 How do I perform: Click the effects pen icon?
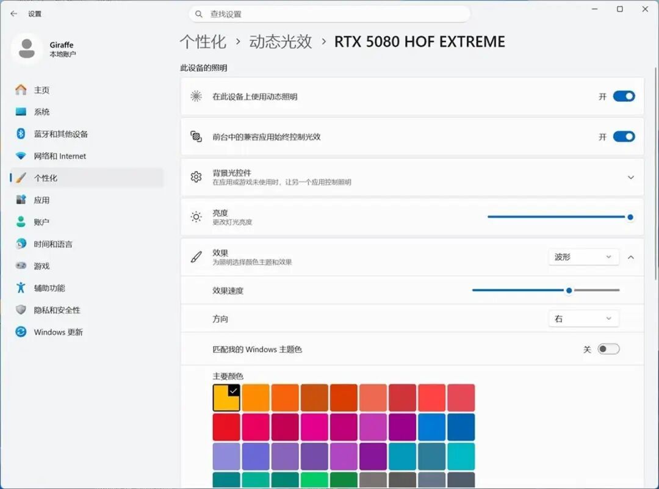[196, 257]
